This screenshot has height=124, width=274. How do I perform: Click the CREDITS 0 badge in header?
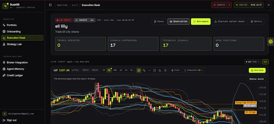point(222,5)
